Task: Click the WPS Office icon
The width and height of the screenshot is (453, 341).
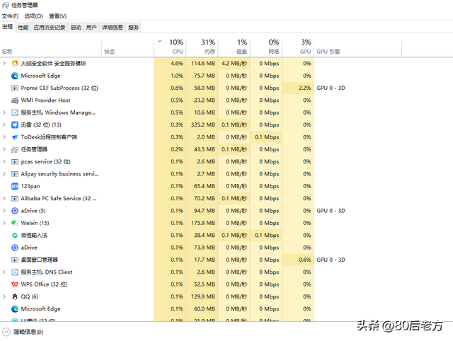Action: pyautogui.click(x=15, y=284)
